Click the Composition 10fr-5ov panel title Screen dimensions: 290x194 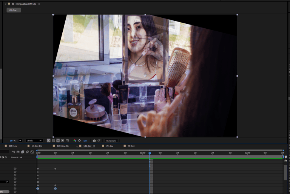click(x=26, y=4)
